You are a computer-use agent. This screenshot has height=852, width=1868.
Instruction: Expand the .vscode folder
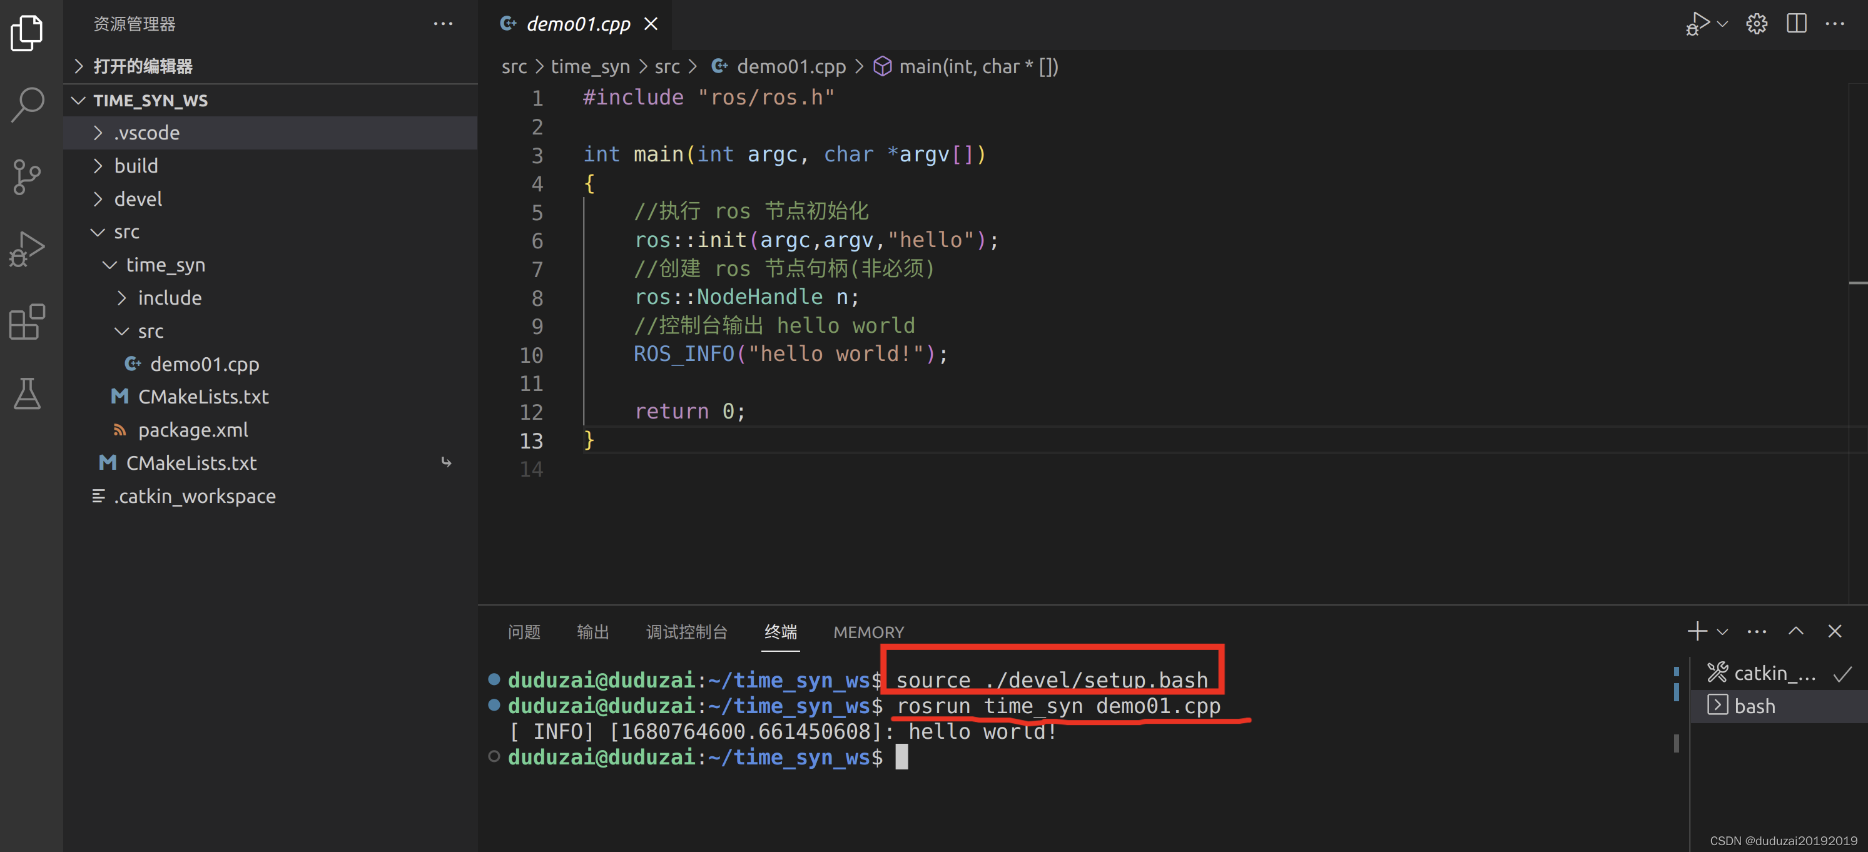point(146,133)
